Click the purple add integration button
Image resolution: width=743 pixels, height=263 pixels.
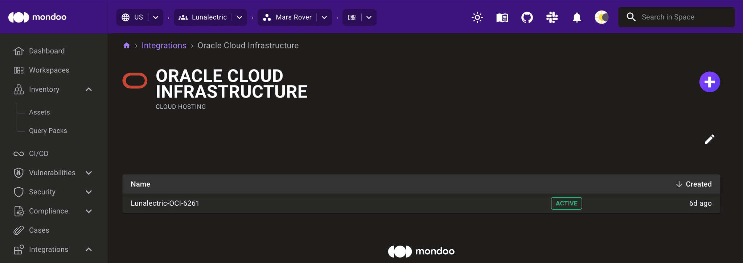709,82
